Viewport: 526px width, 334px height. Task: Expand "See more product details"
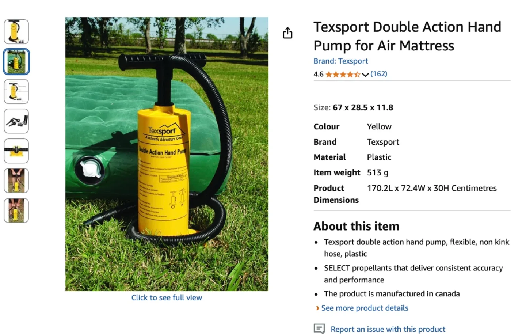[364, 308]
